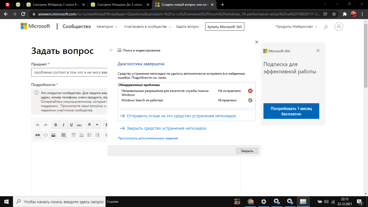Screen dimensions: 368x207
Task: Click the red Не исправлено error icon
Action: [250, 91]
